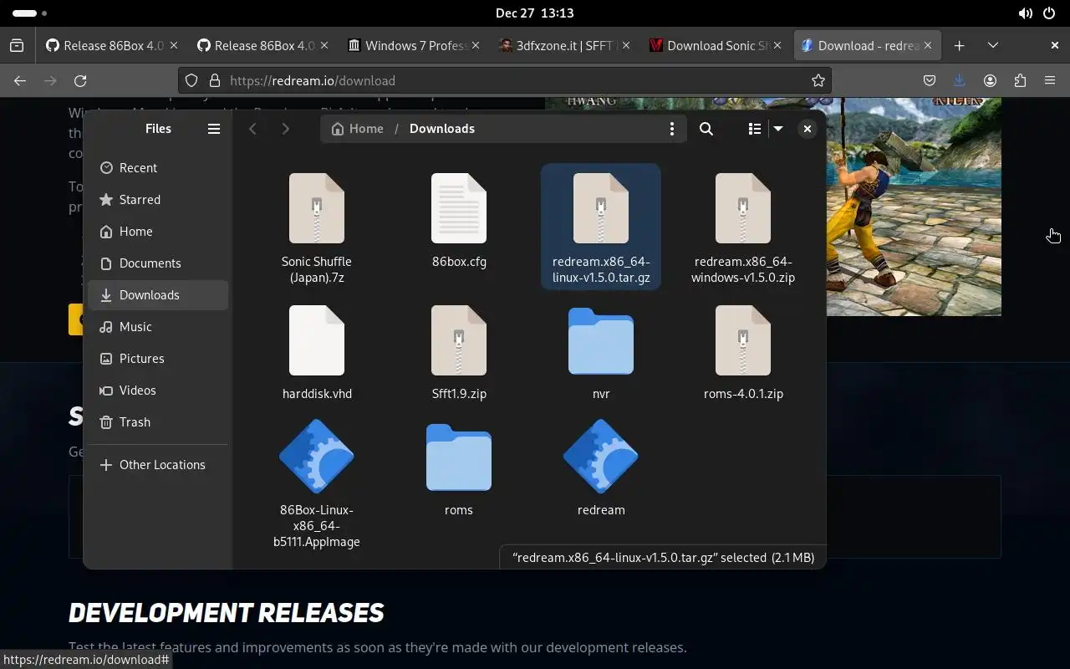The height and width of the screenshot is (669, 1070).
Task: Open the Files hamburger main menu
Action: pos(214,129)
